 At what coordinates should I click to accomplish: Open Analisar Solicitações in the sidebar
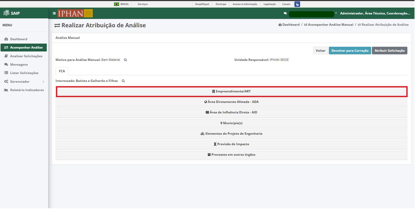(x=24, y=56)
